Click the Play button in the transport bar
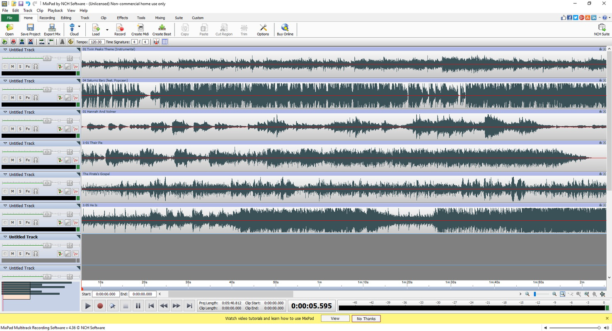612x331 pixels. 88,306
